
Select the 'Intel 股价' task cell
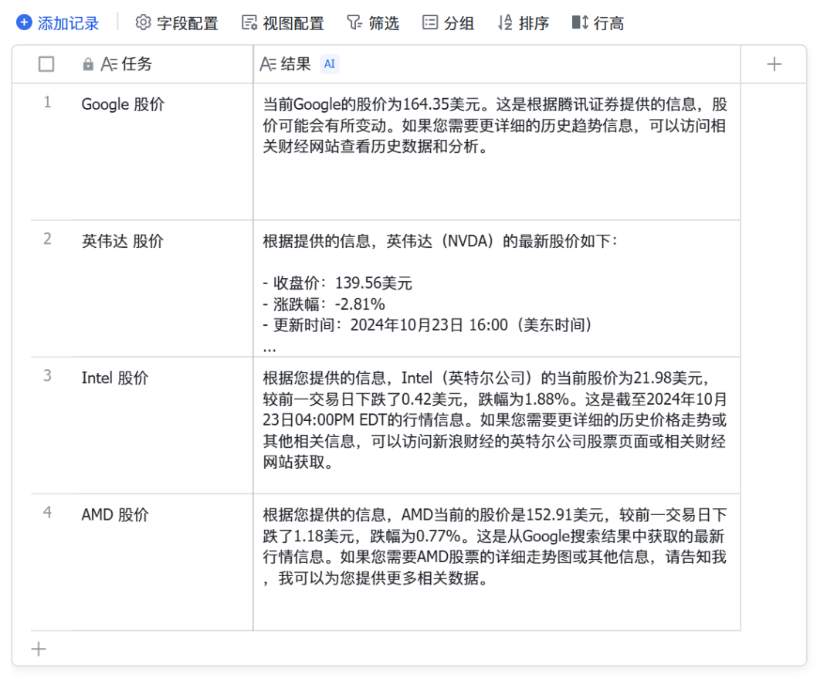click(163, 426)
